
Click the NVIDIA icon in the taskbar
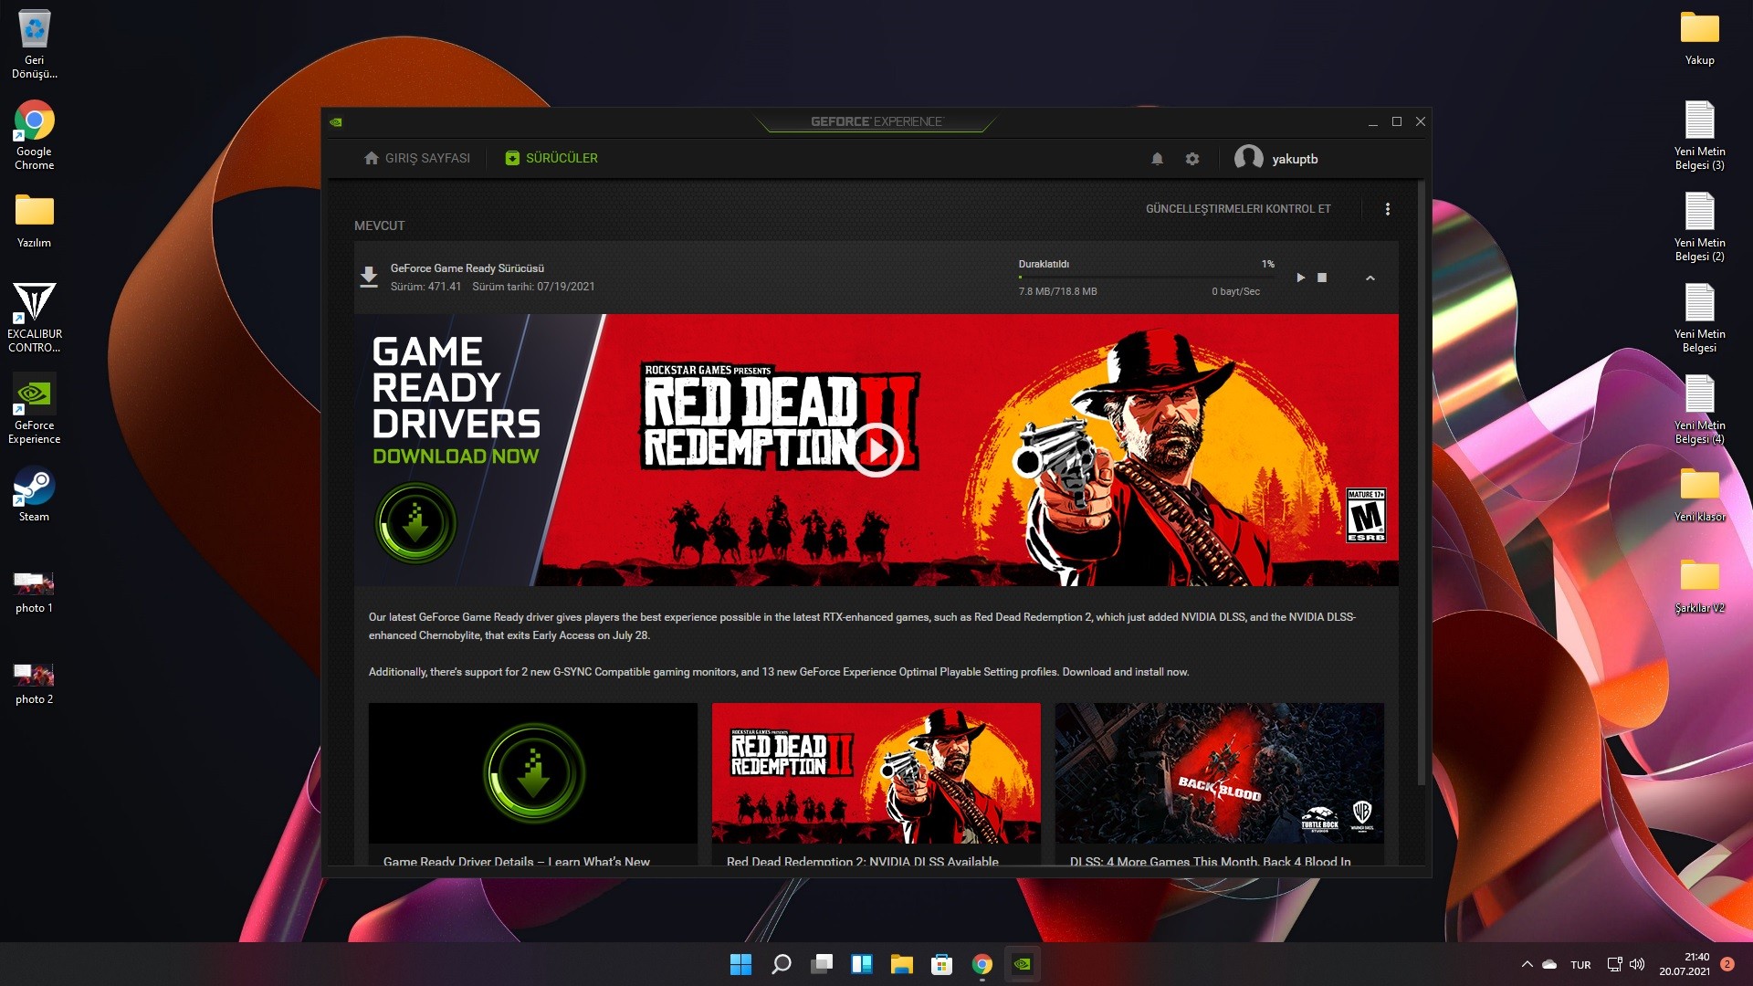1023,964
